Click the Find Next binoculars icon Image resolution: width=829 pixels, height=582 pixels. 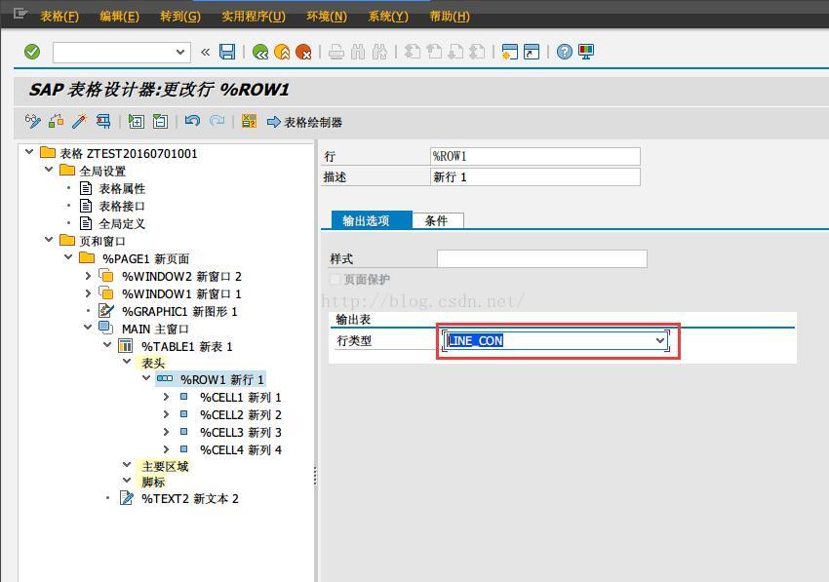pyautogui.click(x=379, y=52)
